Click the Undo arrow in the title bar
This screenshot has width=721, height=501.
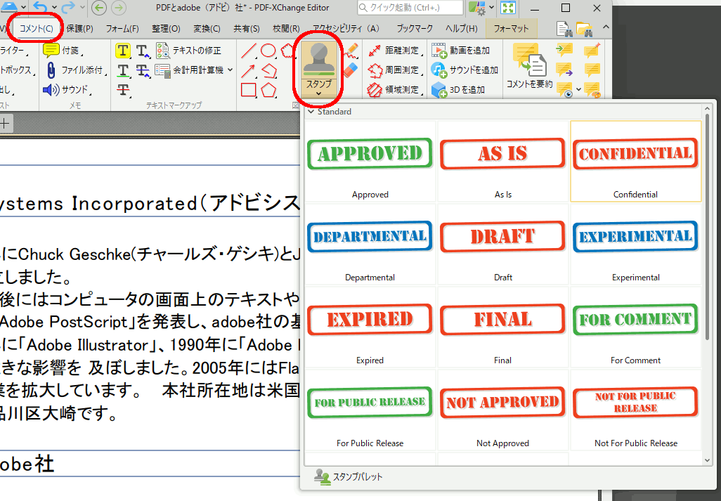click(x=41, y=7)
